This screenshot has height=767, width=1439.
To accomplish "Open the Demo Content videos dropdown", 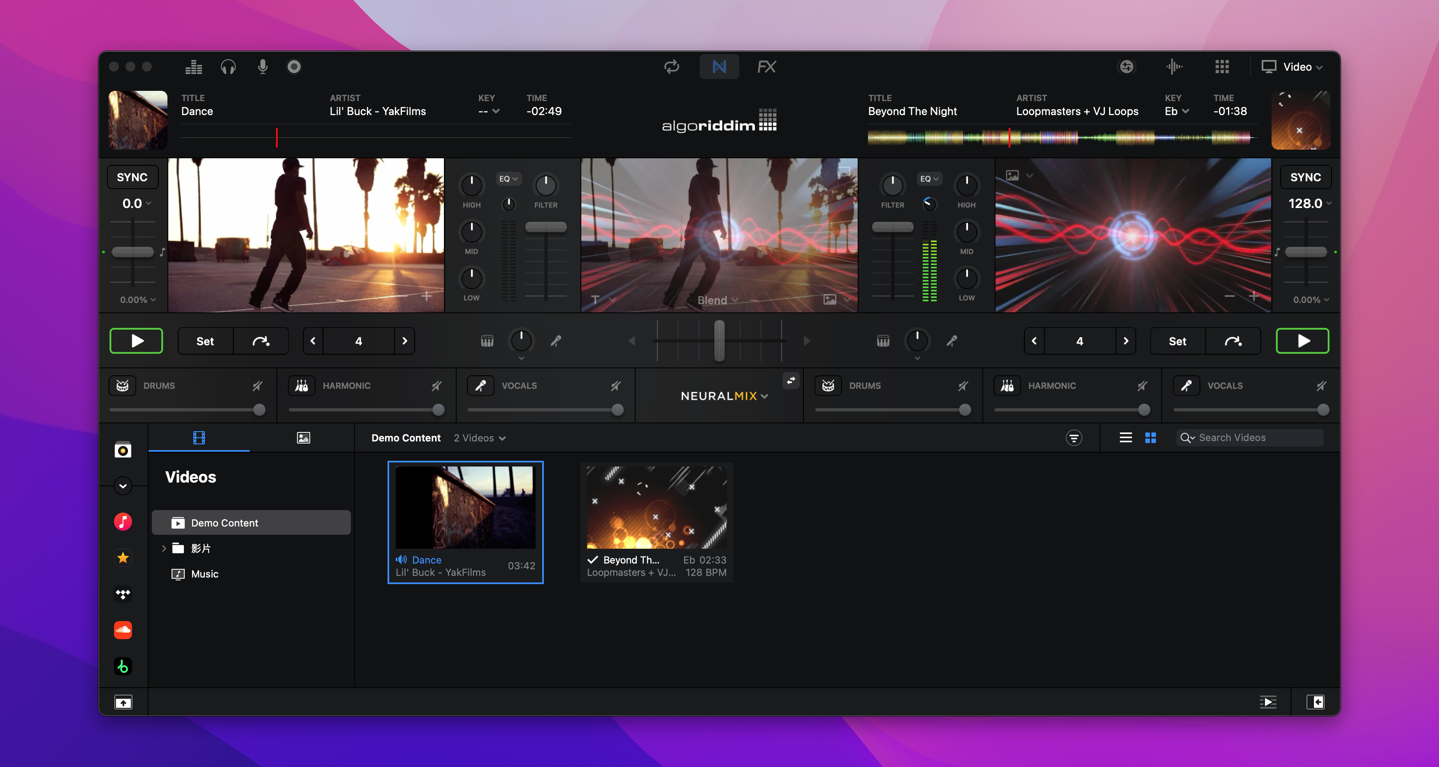I will click(480, 438).
